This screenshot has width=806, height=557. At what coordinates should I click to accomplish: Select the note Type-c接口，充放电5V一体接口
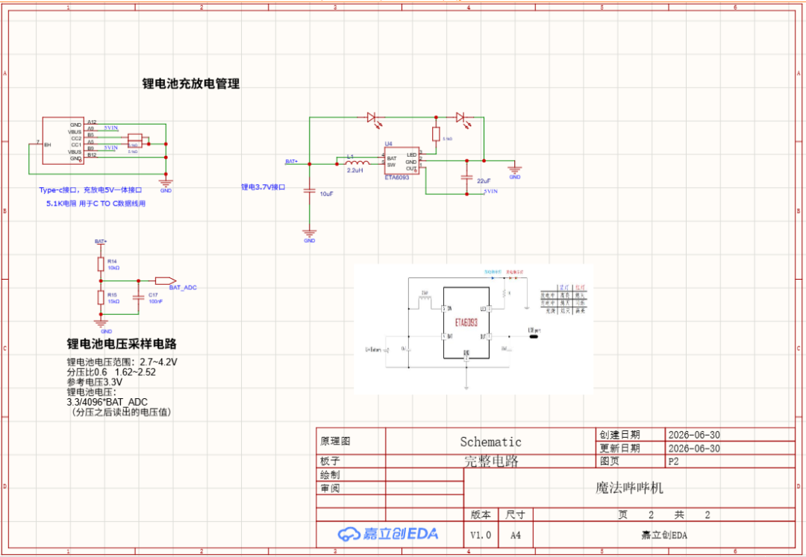coord(91,190)
